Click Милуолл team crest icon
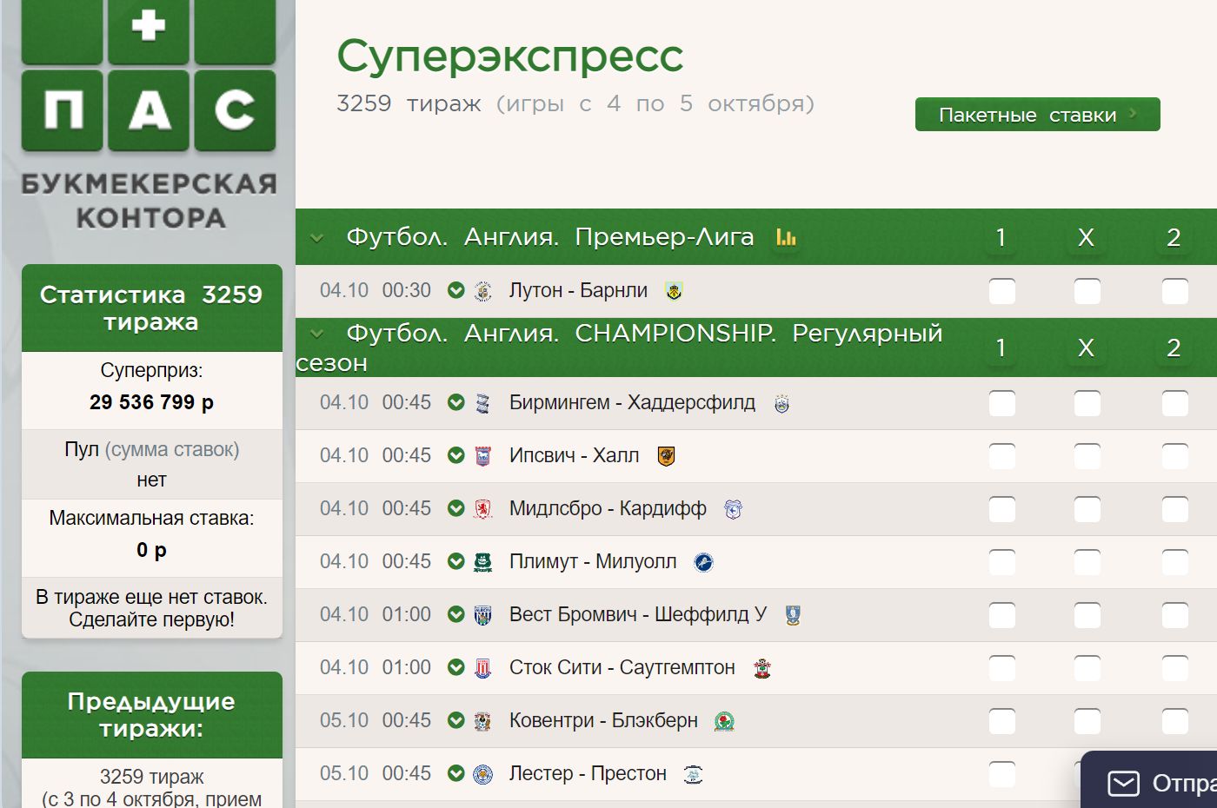Image resolution: width=1217 pixels, height=808 pixels. pyautogui.click(x=703, y=562)
